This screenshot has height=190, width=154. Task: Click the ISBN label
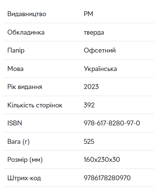click(x=15, y=123)
